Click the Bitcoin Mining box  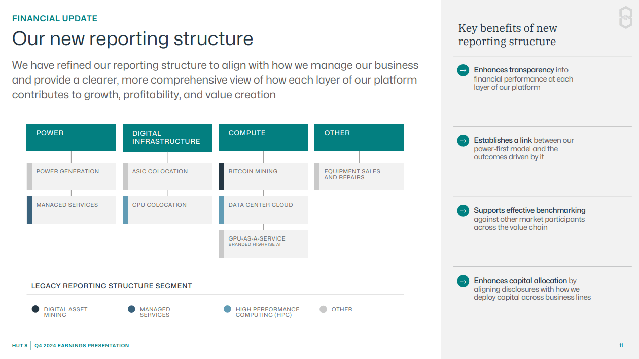(263, 176)
